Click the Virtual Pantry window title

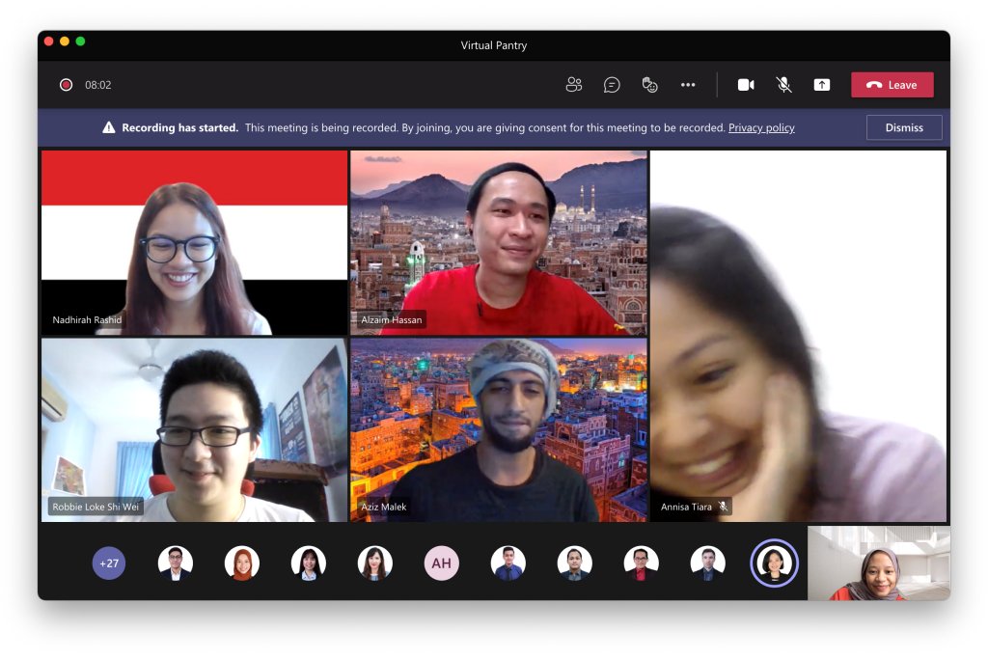click(493, 45)
